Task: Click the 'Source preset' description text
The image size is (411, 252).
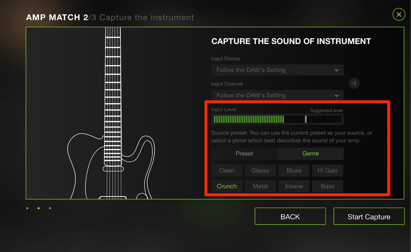Action: point(292,137)
